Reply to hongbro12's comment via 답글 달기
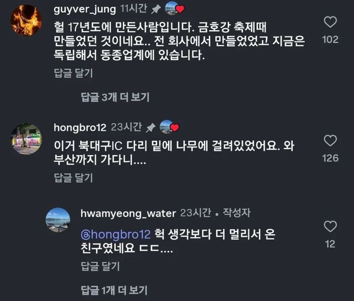Screen dimensions: 354x301 coord(73,177)
